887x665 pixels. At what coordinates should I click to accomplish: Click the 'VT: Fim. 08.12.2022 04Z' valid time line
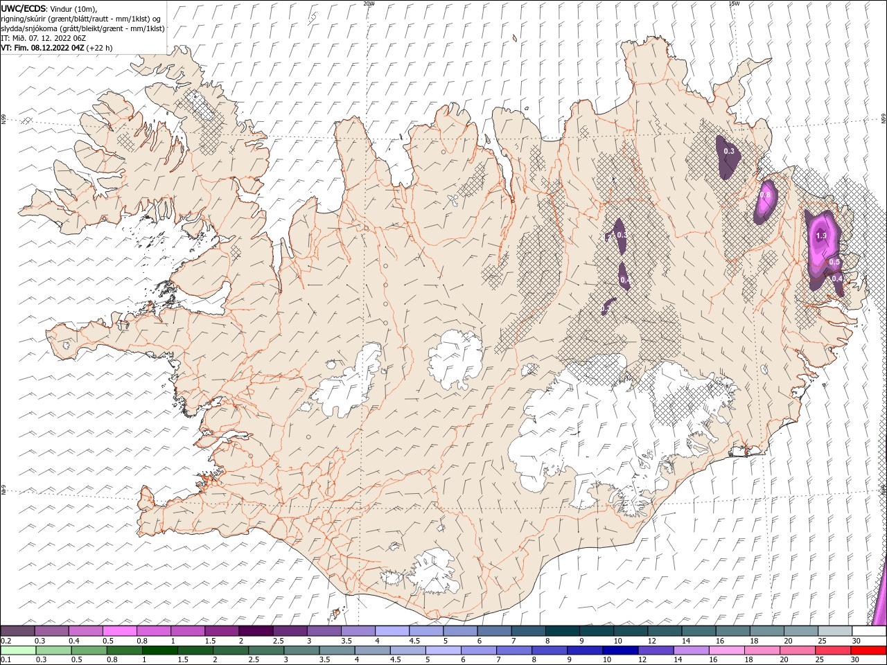coord(56,48)
